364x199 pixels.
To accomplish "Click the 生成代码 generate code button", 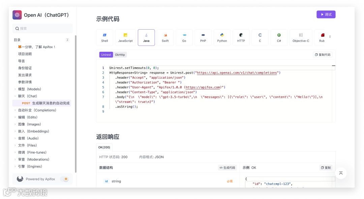I will (227, 167).
